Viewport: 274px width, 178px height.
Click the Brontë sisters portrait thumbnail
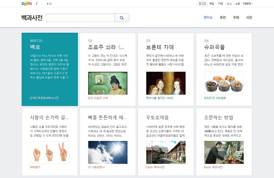tap(166, 83)
